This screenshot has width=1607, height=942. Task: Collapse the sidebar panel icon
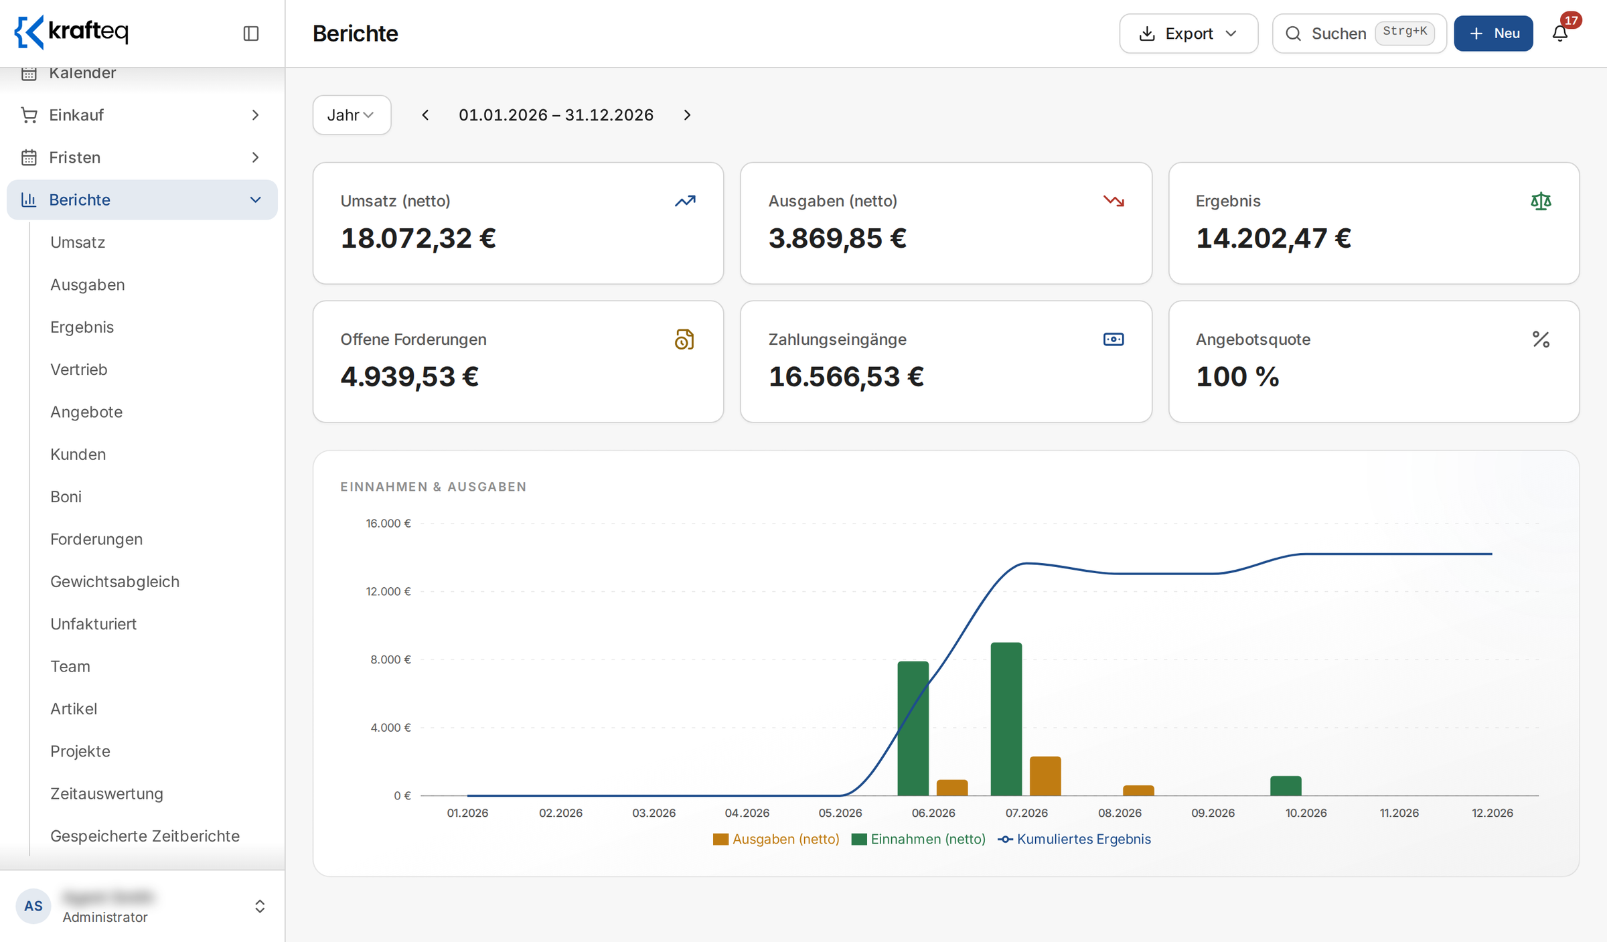click(x=251, y=33)
